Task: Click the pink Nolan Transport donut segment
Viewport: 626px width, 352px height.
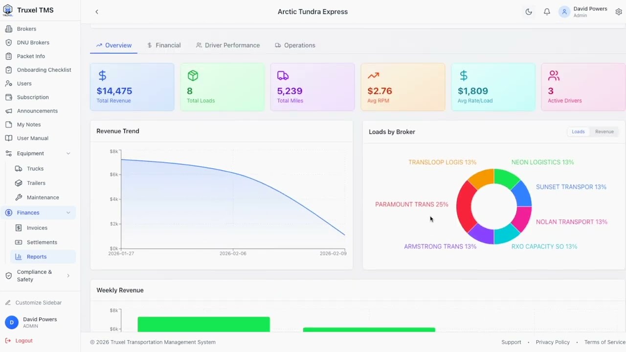Action: pyautogui.click(x=522, y=218)
